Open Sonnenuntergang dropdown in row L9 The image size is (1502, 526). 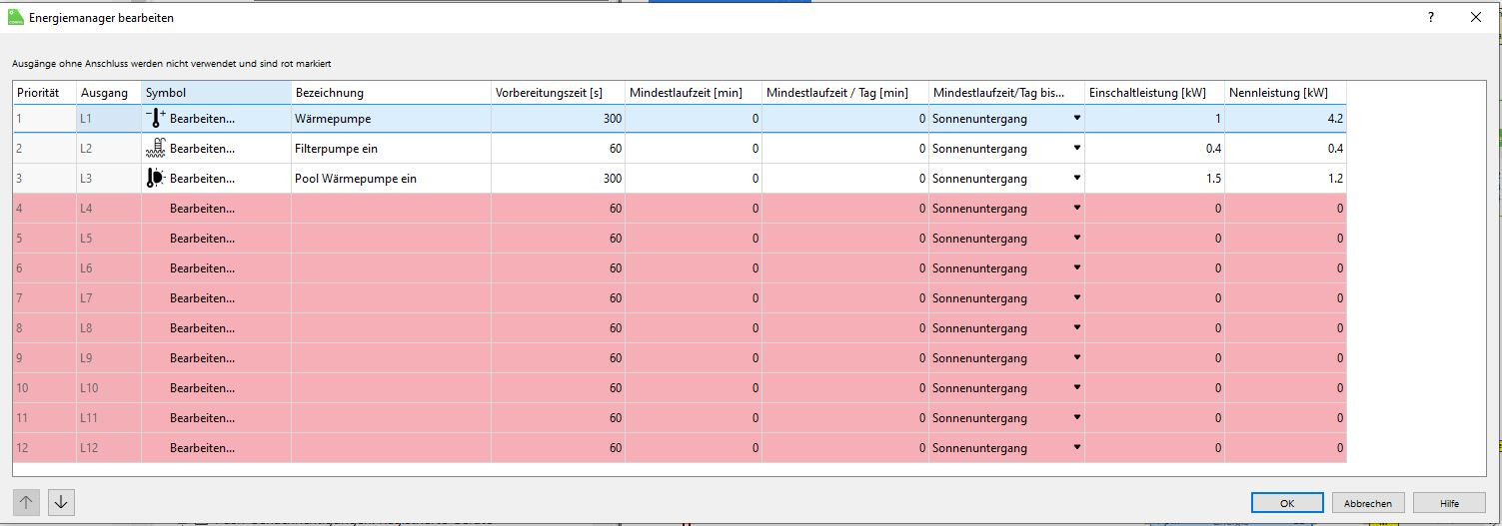click(x=1076, y=357)
